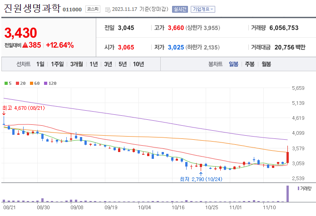Click the 5,659 price axis label

click(x=298, y=88)
